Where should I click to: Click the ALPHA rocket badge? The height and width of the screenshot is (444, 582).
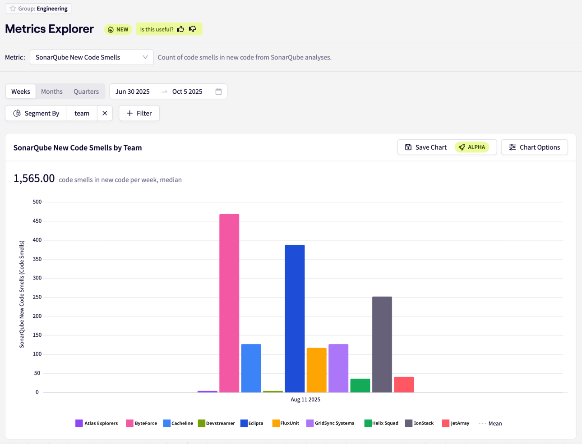point(472,147)
